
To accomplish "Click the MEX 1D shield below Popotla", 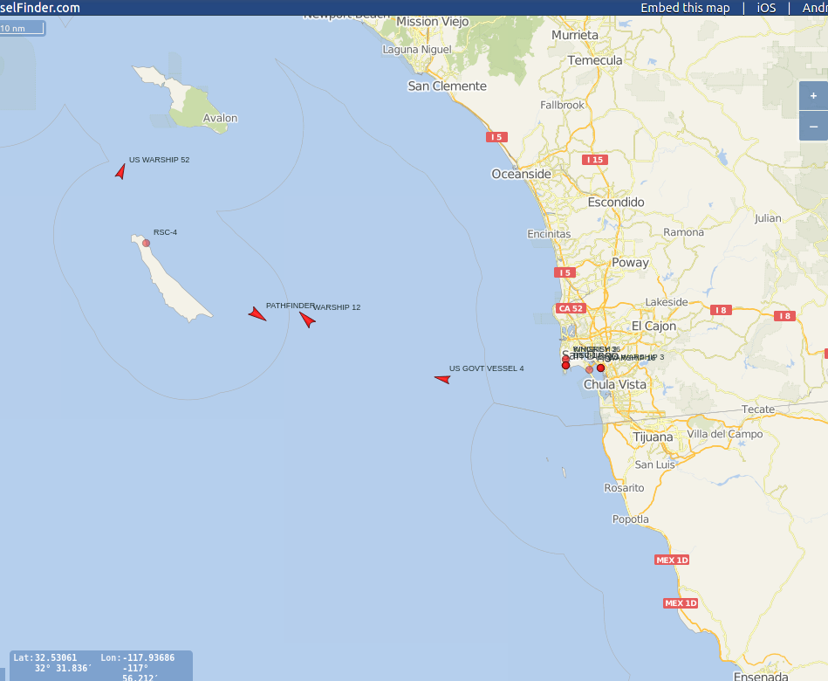I will [x=672, y=560].
